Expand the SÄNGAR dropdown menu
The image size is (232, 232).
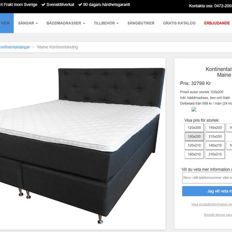click(28, 23)
